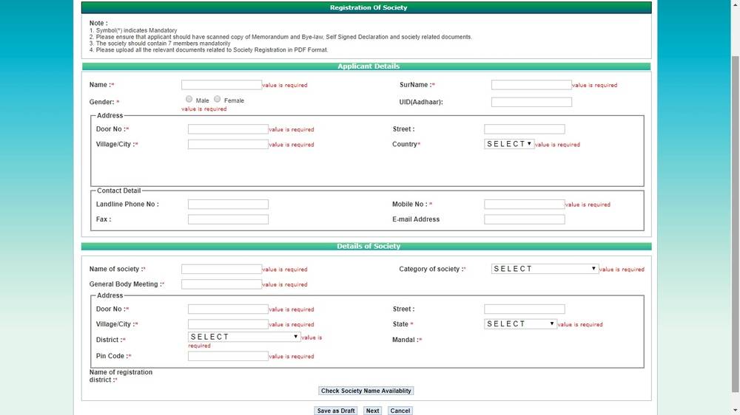Viewport: 740px width, 415px height.
Task: Click the Cancel button
Action: [x=400, y=411]
